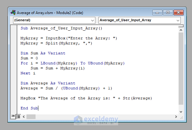Click the horizontal scrollbar left arrow
Viewport: 192px width, 130px height.
coord(24,117)
